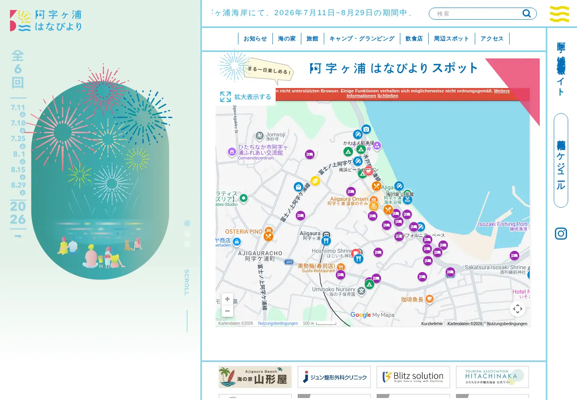This screenshot has height=400, width=577.
Task: Open the 飲食店 menu item
Action: [414, 39]
